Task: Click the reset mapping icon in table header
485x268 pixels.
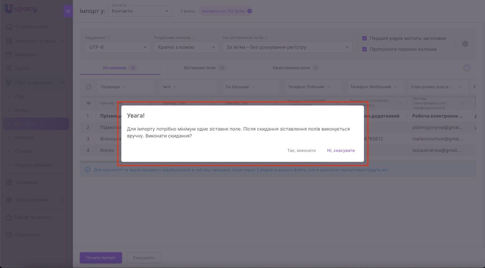Action: click(89, 87)
